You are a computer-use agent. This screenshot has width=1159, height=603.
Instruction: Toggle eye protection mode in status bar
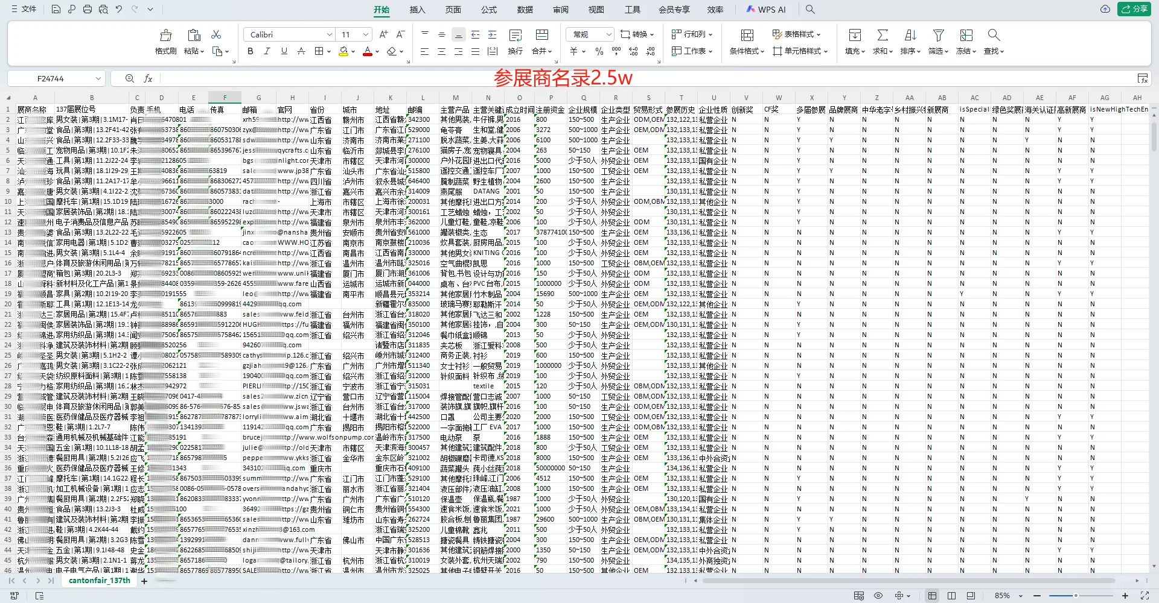point(878,596)
